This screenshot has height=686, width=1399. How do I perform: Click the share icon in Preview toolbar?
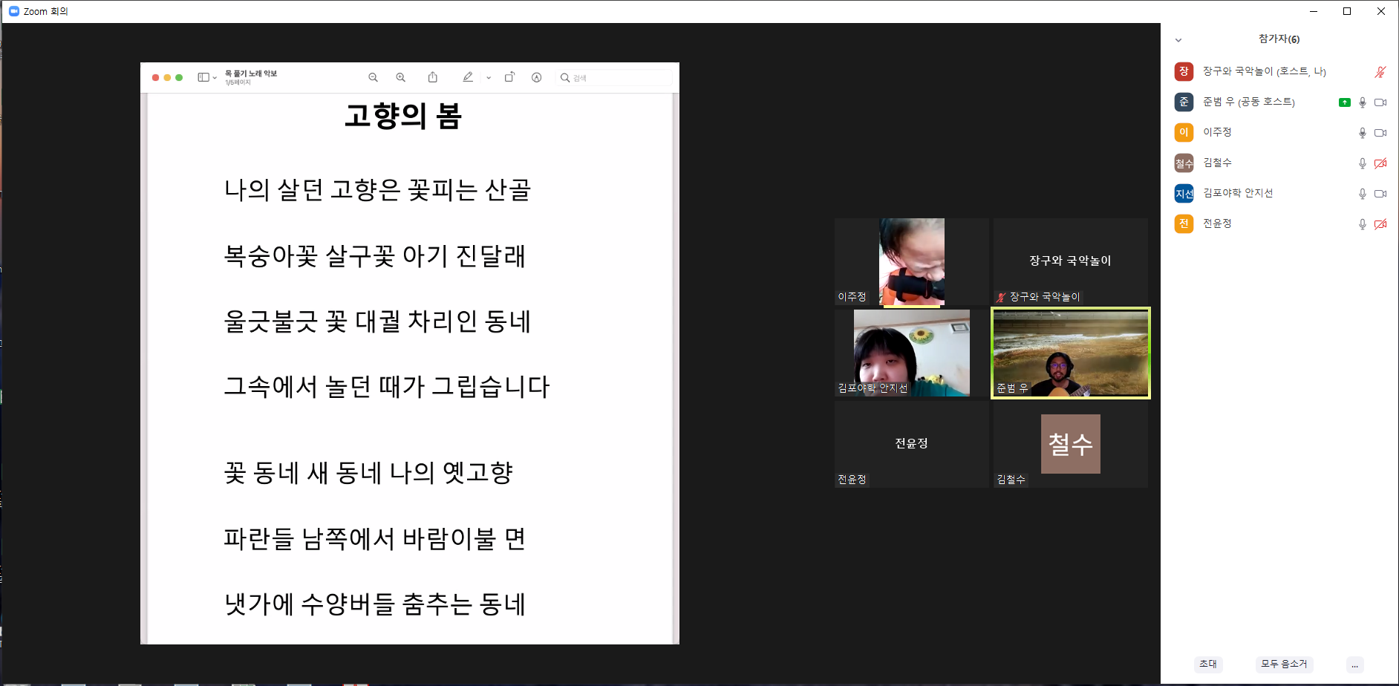point(433,77)
